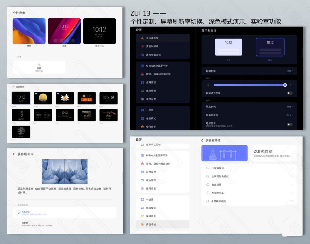The width and height of the screenshot is (310, 244).
Task: Select the 00:02 digital clock style
Action: (x=108, y=98)
